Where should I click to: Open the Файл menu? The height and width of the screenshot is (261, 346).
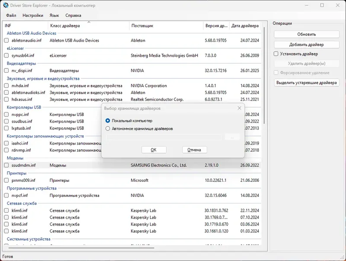pyautogui.click(x=11, y=16)
